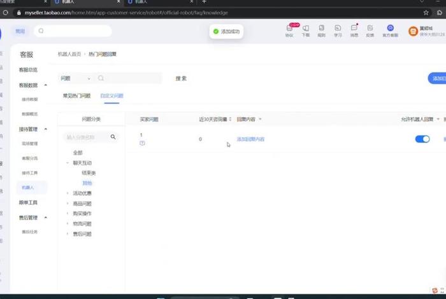446x299 pixels.
Task: Switch to the 常见热门问题 tab
Action: [x=76, y=95]
